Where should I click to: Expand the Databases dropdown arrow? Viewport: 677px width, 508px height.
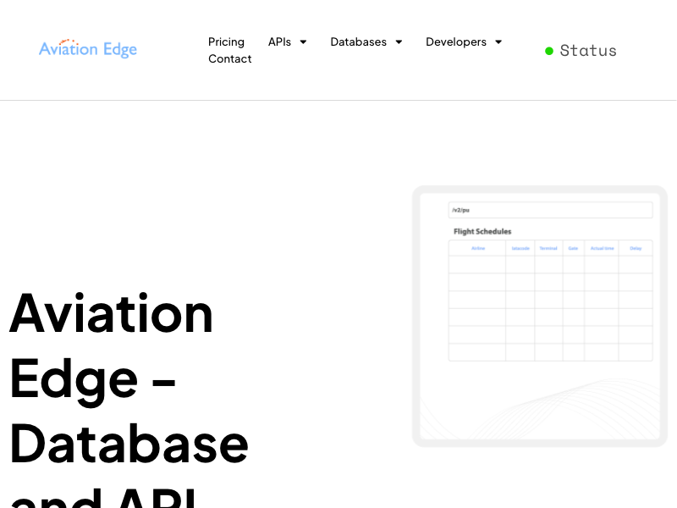click(x=399, y=41)
